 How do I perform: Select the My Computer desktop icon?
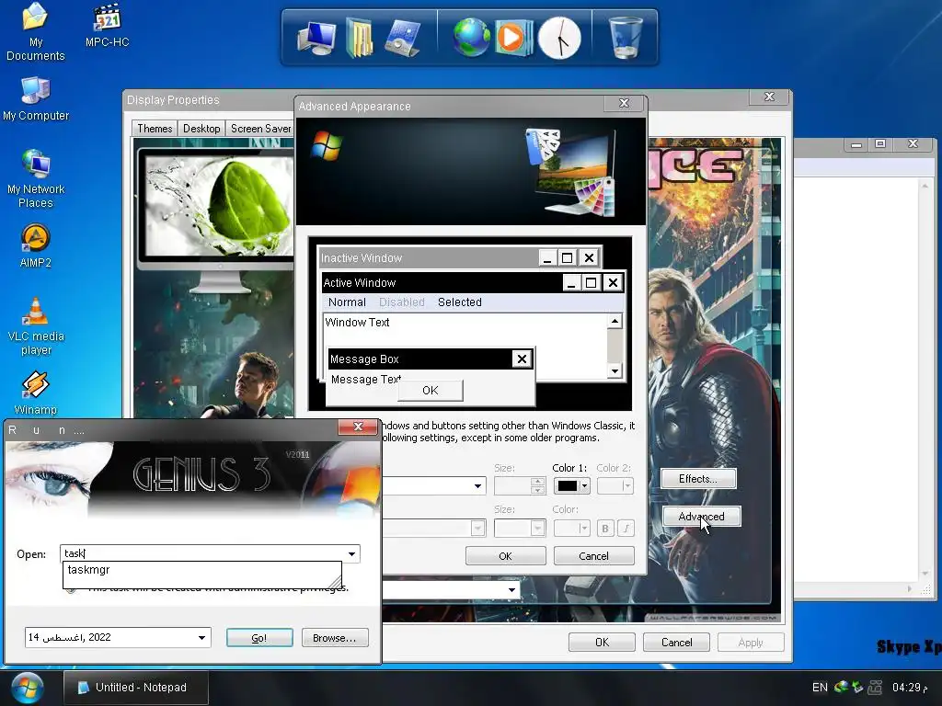pos(36,99)
